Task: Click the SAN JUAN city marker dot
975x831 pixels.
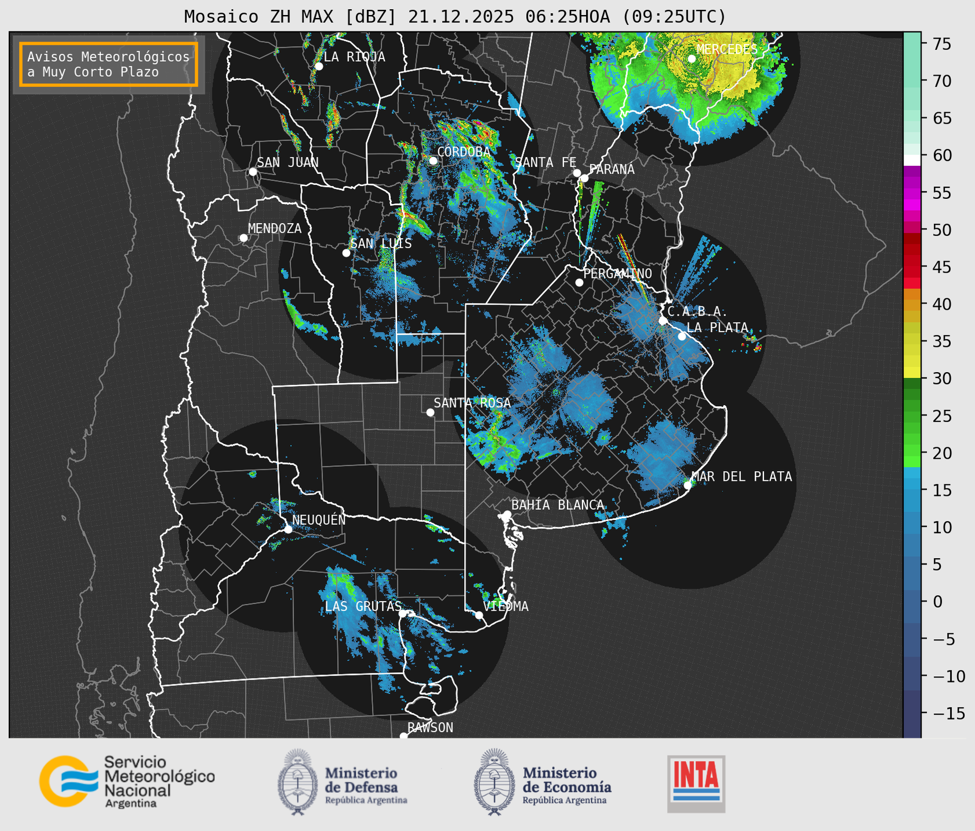Action: click(253, 172)
